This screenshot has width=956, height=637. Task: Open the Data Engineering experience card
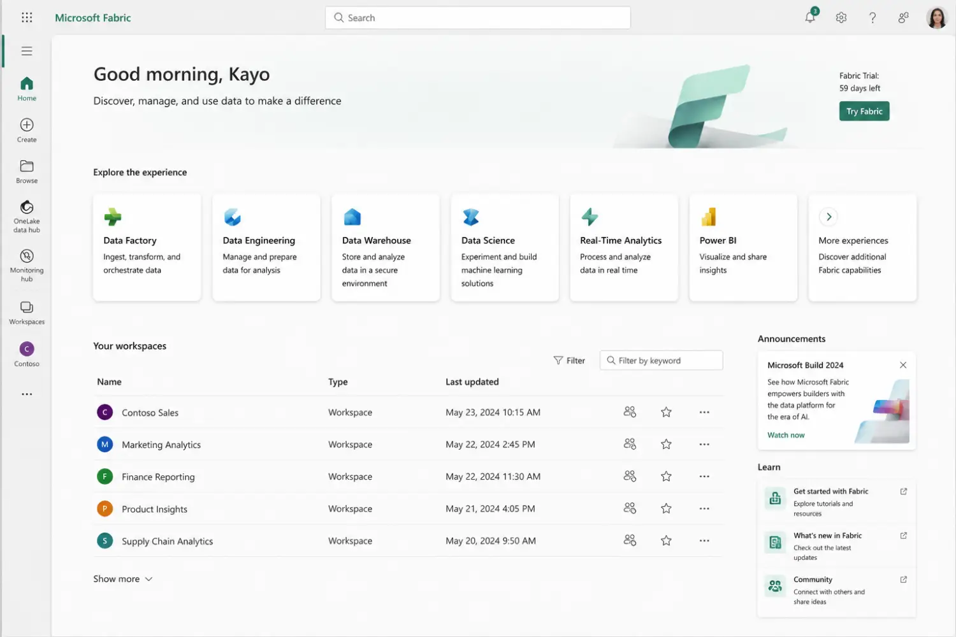point(266,248)
